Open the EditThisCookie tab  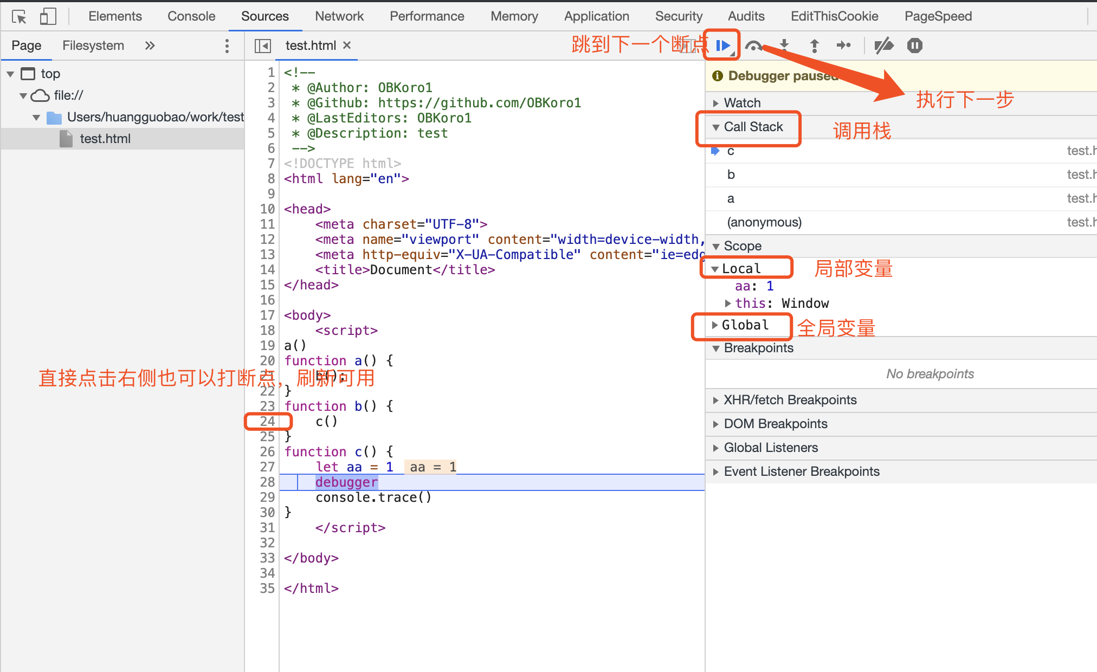pyautogui.click(x=834, y=16)
